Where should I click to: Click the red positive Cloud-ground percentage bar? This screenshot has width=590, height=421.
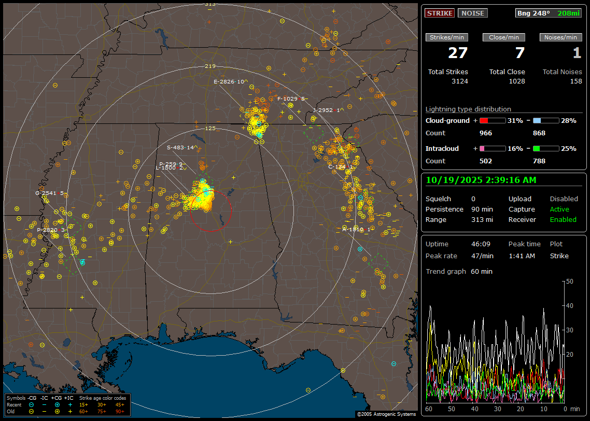[x=492, y=121]
